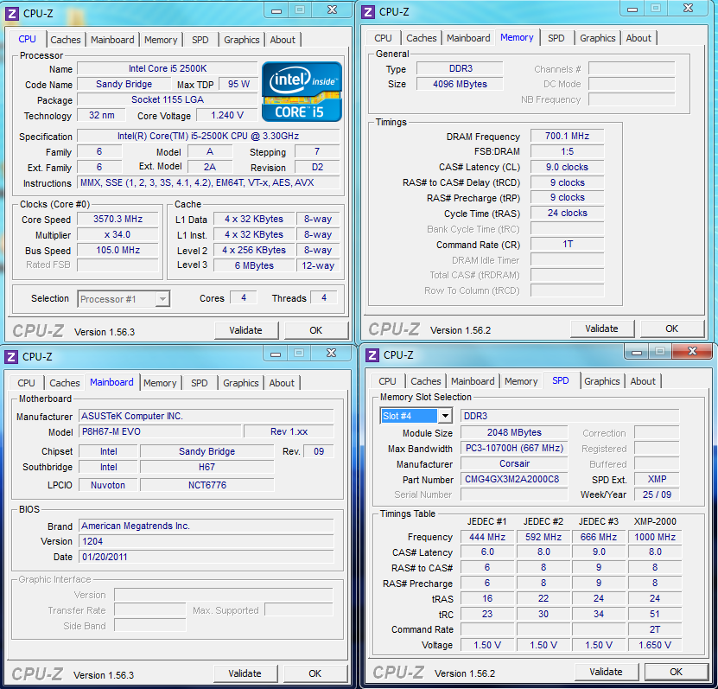Open the Slot #4 memory slot dropdown

416,416
